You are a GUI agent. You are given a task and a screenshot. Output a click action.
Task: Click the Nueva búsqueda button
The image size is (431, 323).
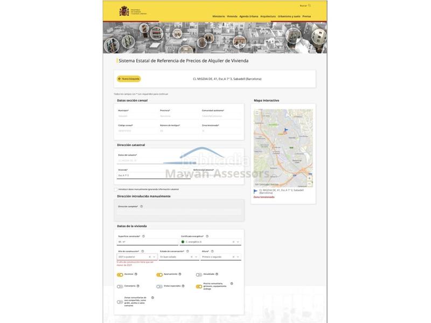pyautogui.click(x=129, y=79)
